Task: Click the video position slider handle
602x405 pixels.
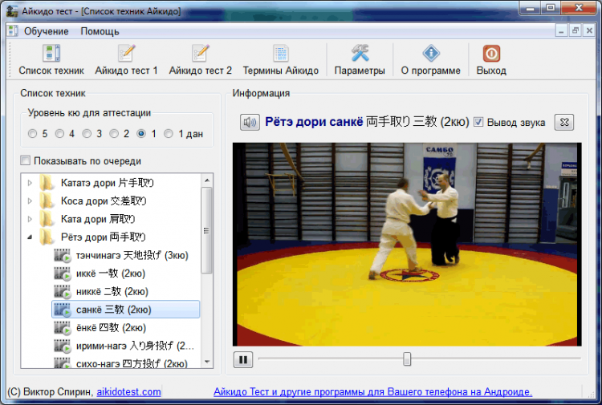Action: [407, 359]
